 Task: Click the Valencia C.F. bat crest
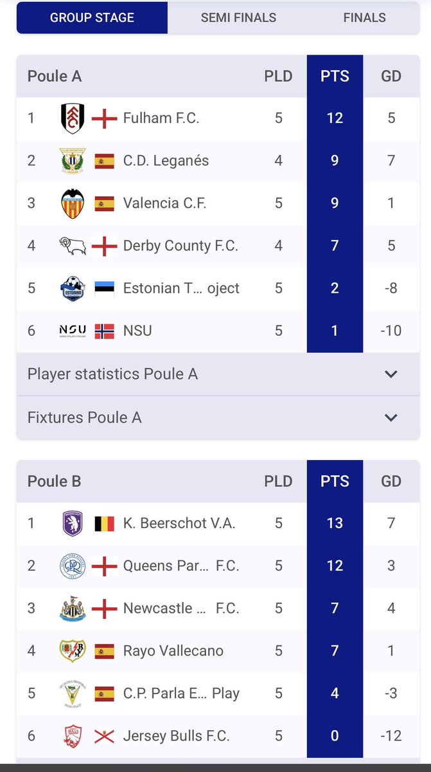click(73, 203)
